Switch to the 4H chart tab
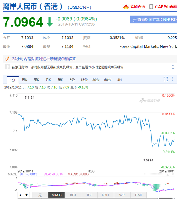The image size is (179, 199). (119, 80)
